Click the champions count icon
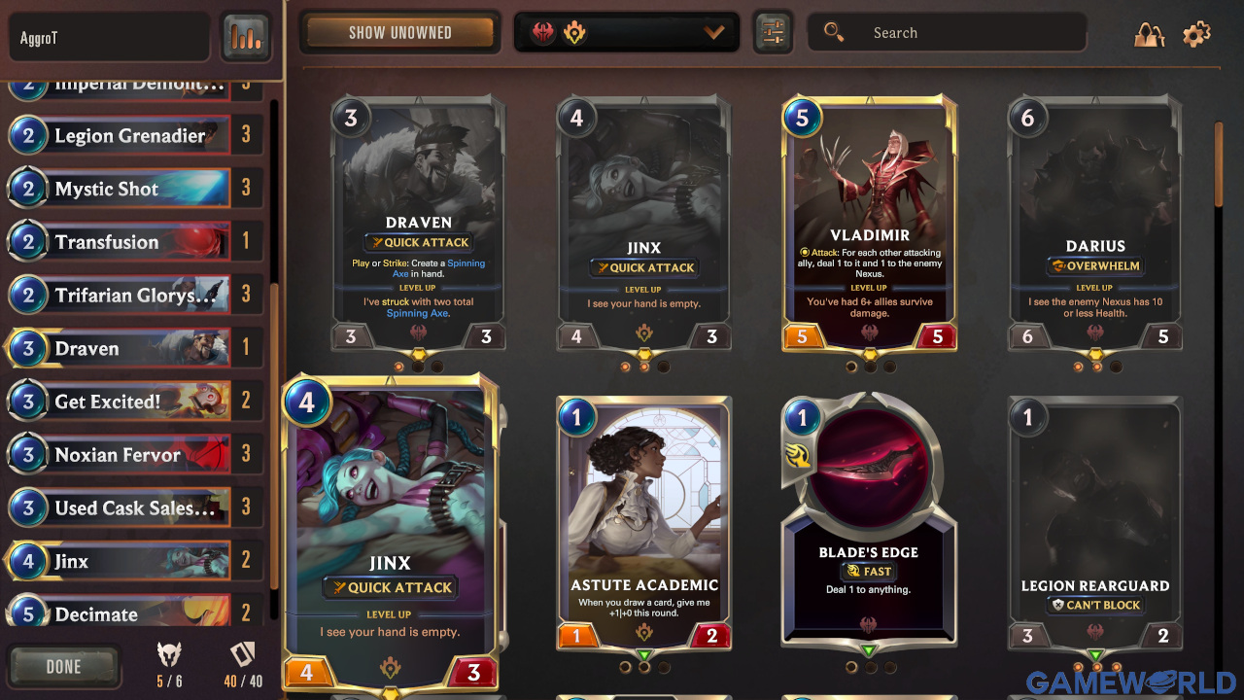 pos(170,654)
